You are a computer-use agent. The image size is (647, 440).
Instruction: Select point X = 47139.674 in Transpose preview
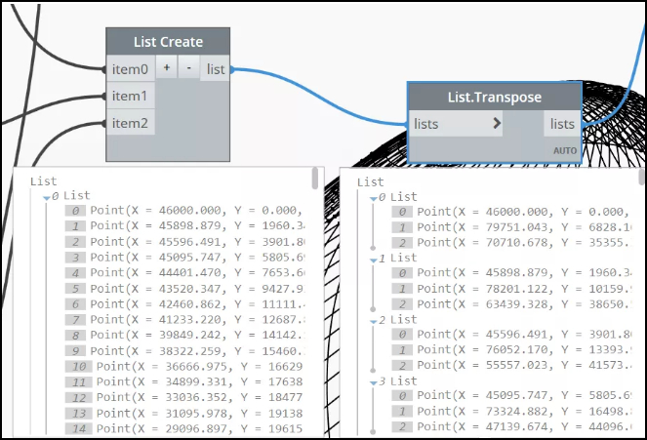[511, 426]
